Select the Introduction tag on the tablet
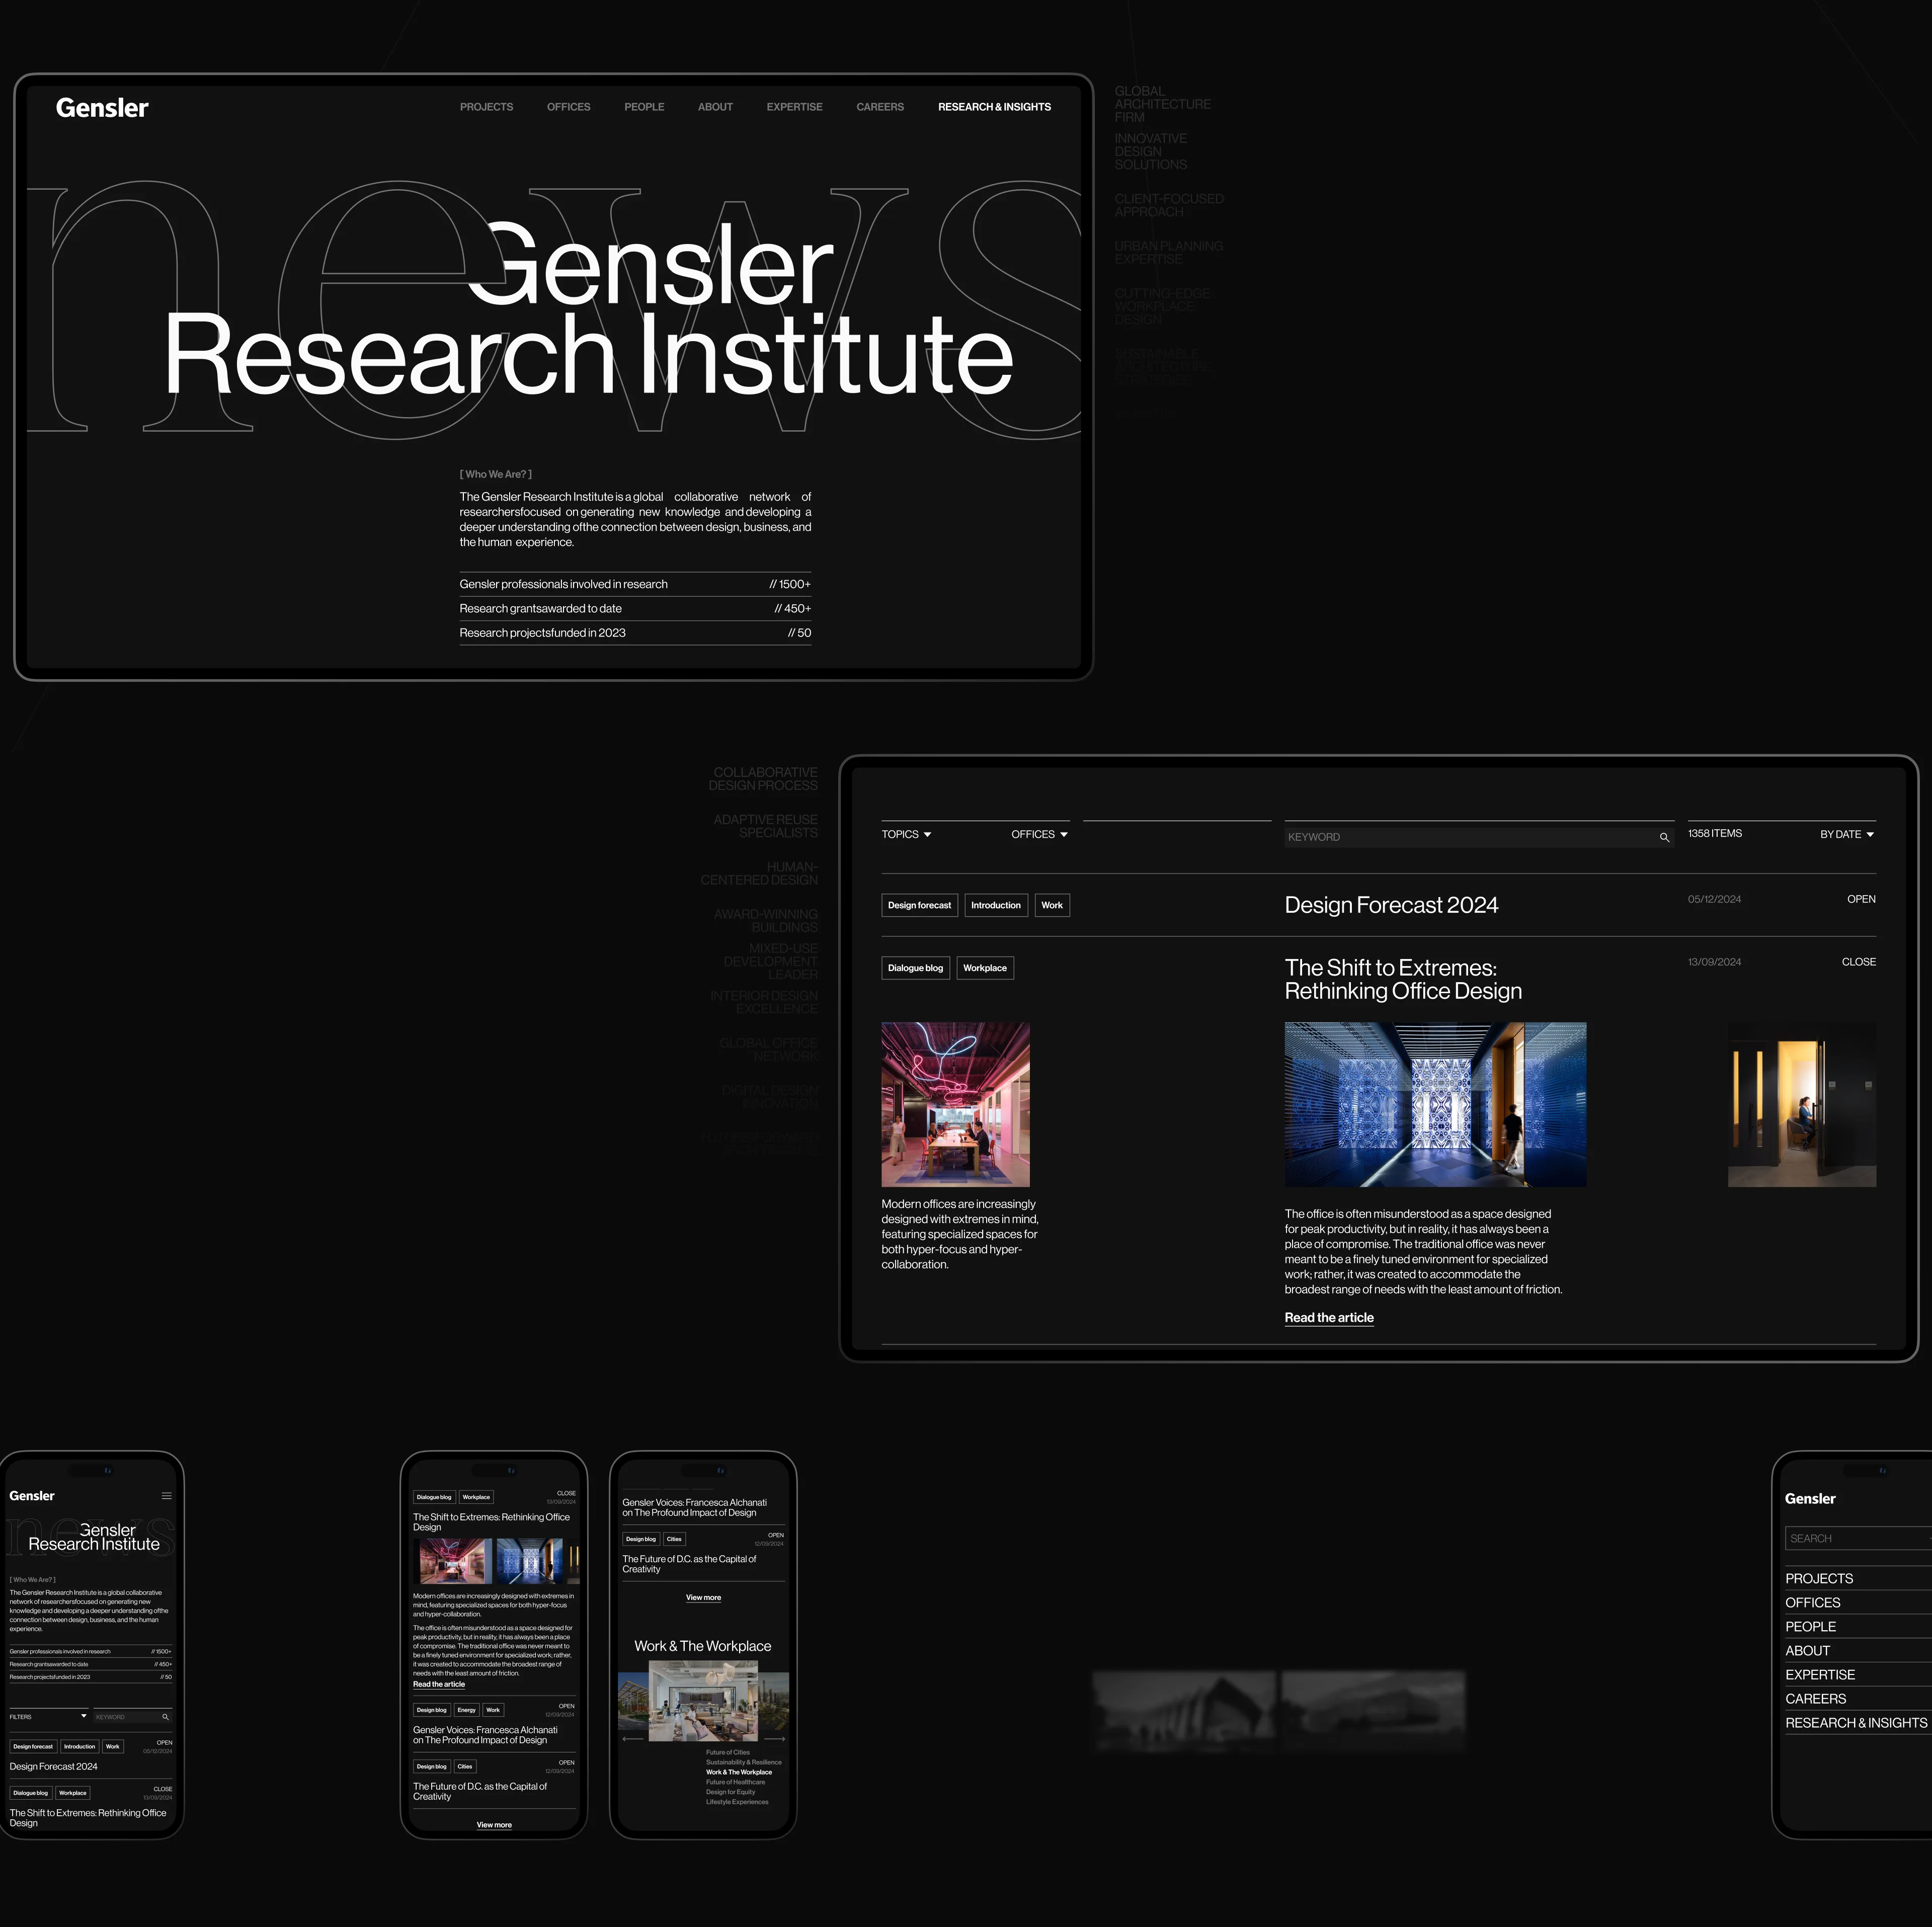1932x1927 pixels. coord(996,905)
